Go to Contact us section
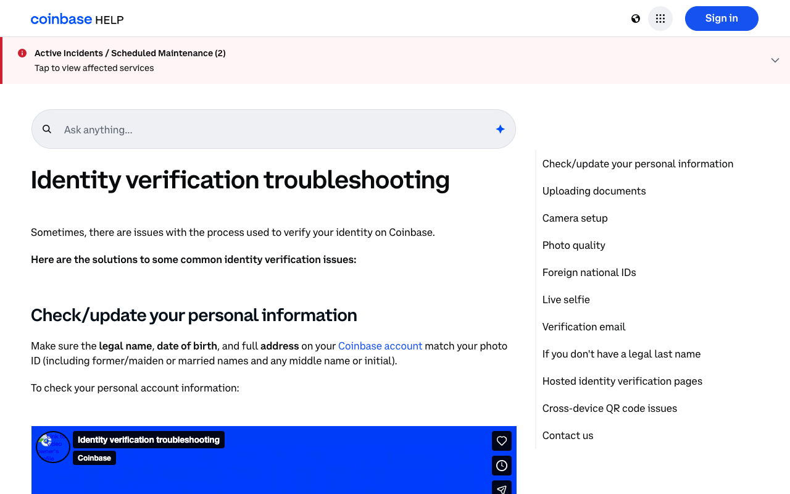This screenshot has width=790, height=494. tap(568, 435)
